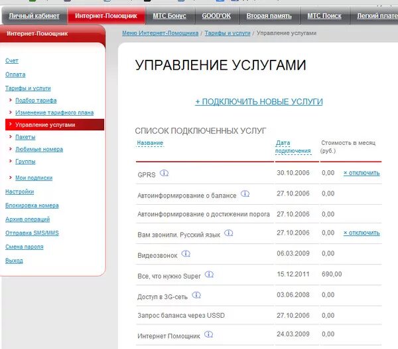Click Смена пароля link
The image size is (398, 349).
pyautogui.click(x=25, y=247)
